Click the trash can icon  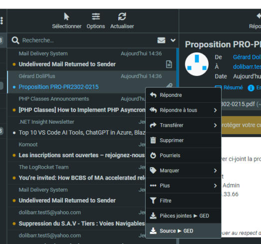click(x=153, y=140)
